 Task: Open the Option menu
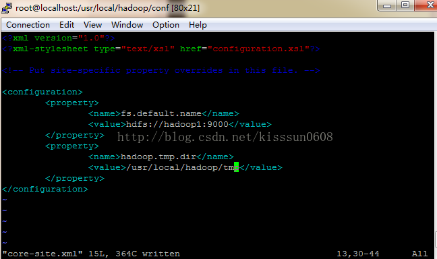(x=166, y=25)
